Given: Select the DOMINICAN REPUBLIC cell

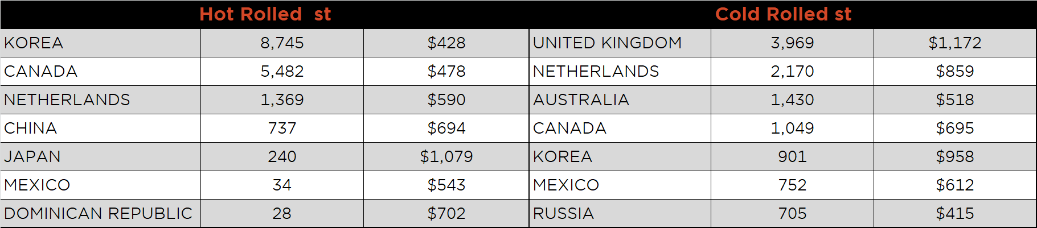Looking at the screenshot, I should point(100,213).
